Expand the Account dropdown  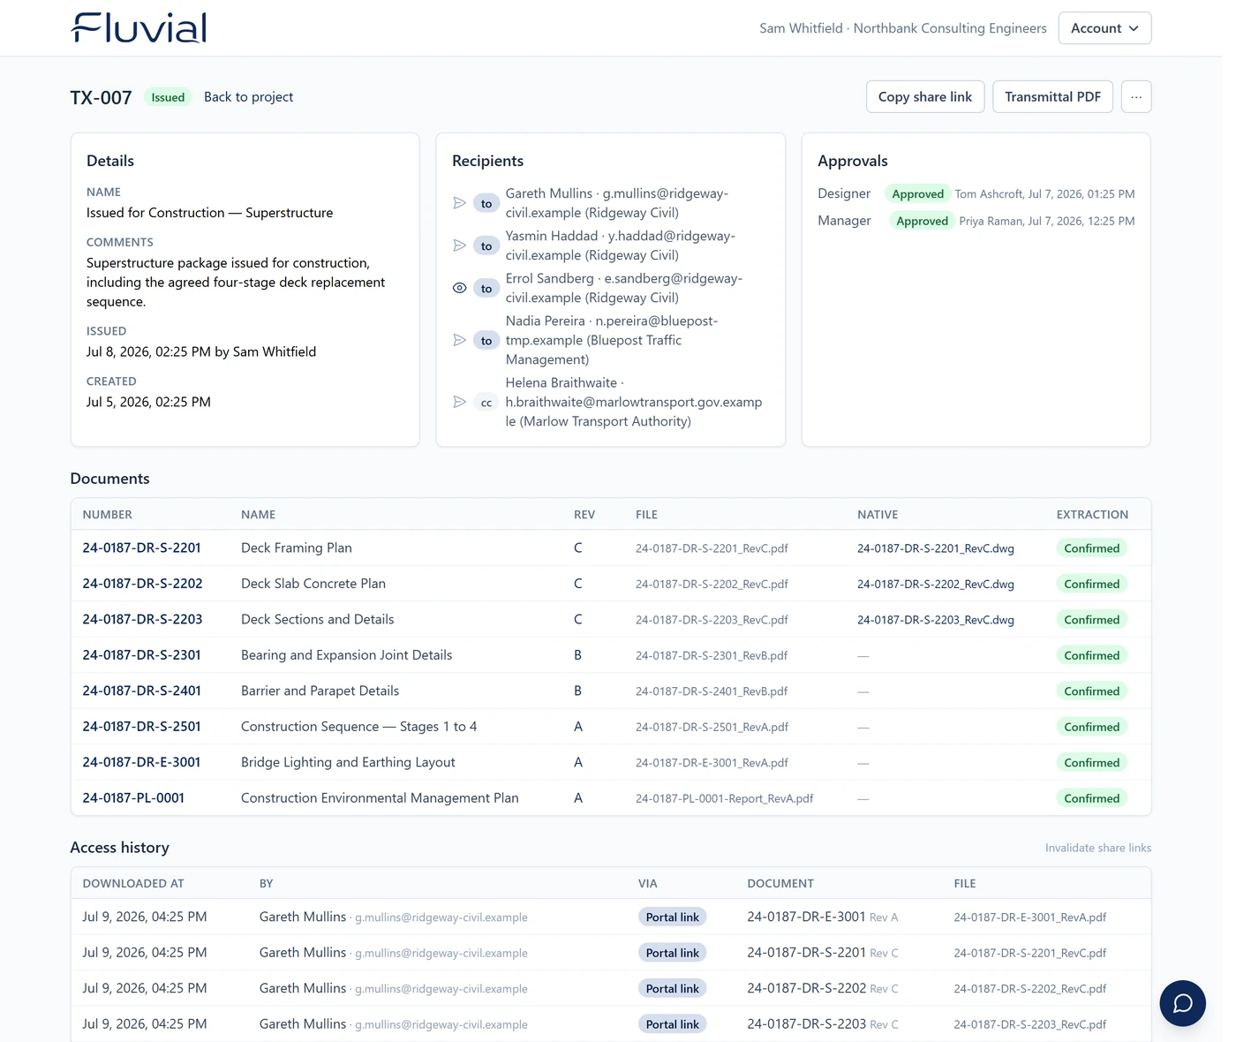[x=1104, y=28]
